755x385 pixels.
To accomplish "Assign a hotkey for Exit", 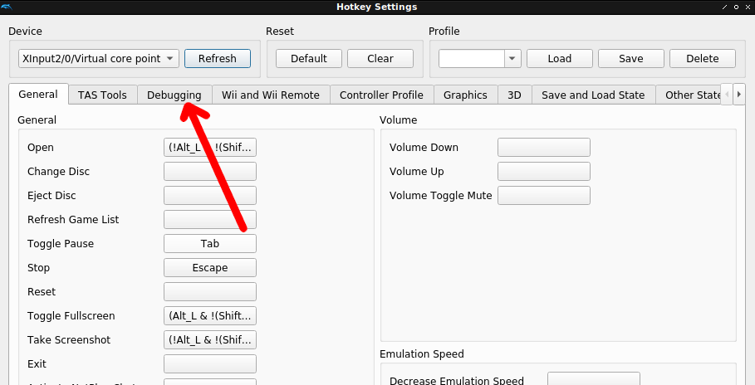I will pyautogui.click(x=210, y=363).
